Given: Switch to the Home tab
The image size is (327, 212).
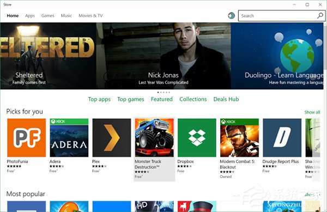Looking at the screenshot, I should 13,16.
